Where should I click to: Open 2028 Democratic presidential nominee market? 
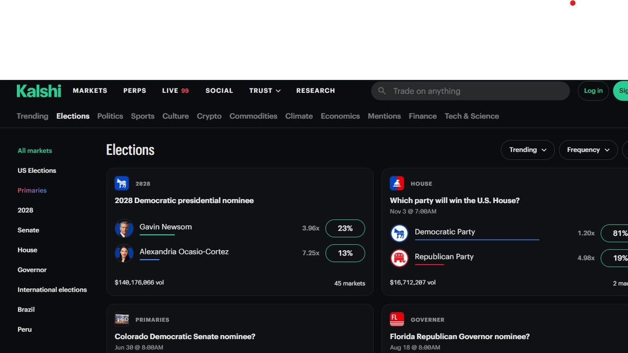[x=184, y=200]
